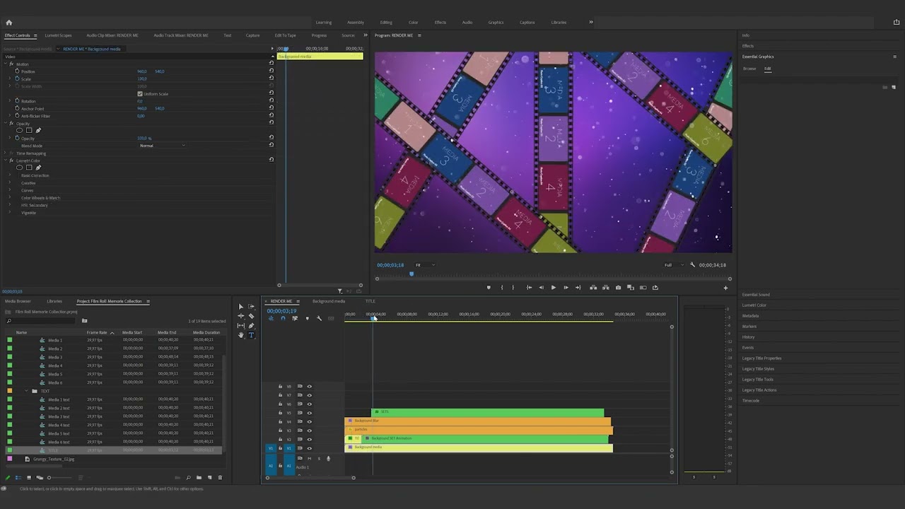Open the Legacy Title Properties panel

[761, 358]
